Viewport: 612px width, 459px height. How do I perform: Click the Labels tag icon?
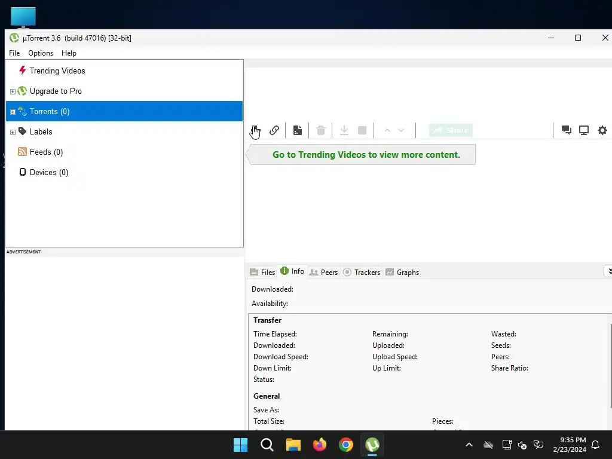(x=22, y=131)
